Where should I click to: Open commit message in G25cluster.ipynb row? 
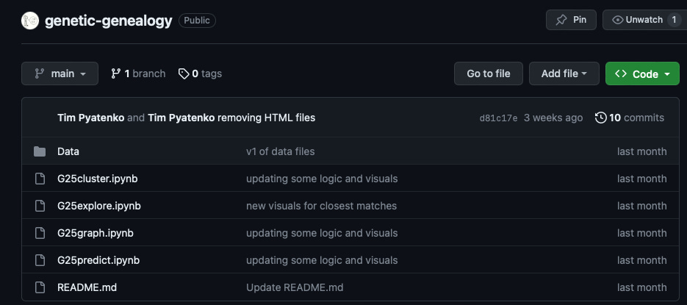click(x=322, y=179)
